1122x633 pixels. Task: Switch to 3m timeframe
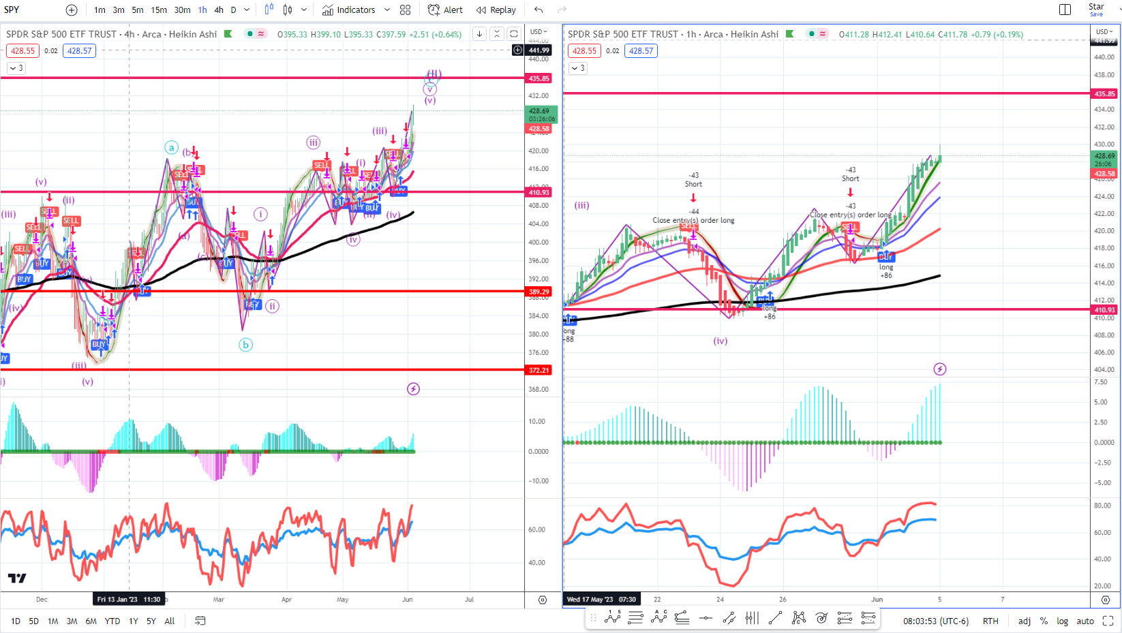[x=119, y=10]
